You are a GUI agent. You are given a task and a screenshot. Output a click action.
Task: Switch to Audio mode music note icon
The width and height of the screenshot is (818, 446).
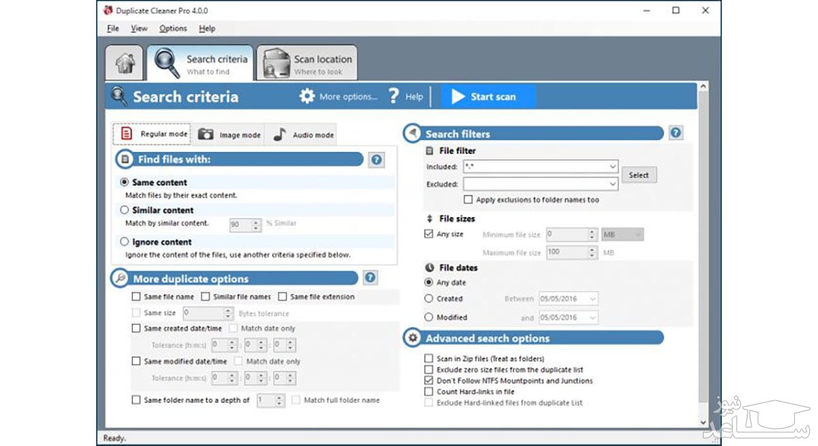tap(279, 135)
